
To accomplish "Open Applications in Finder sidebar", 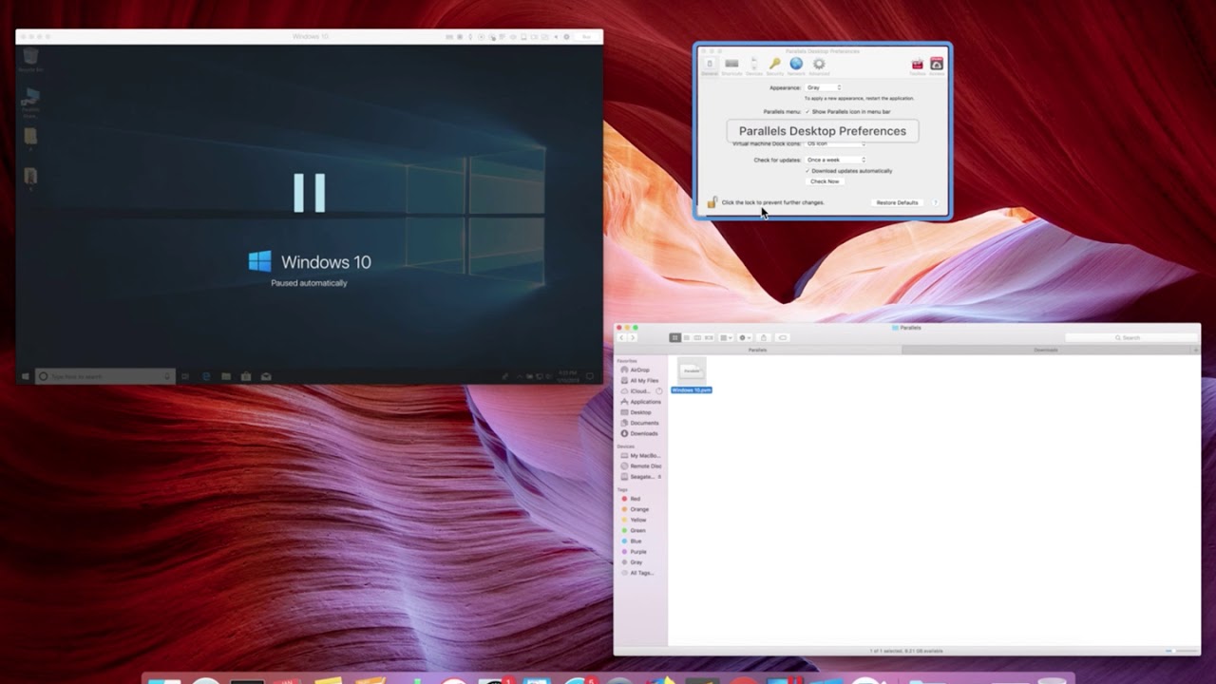I will [x=640, y=402].
